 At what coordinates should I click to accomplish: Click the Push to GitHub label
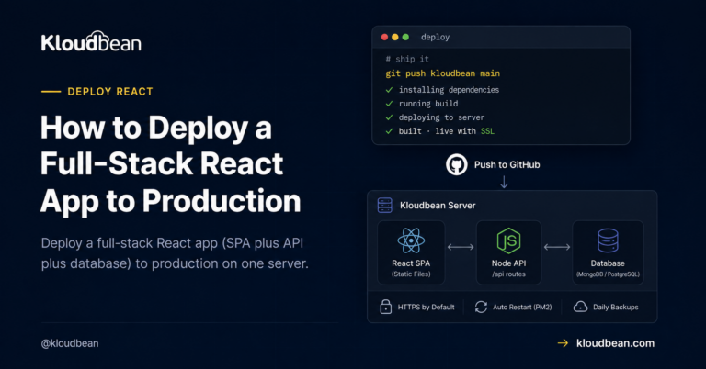[x=507, y=165]
